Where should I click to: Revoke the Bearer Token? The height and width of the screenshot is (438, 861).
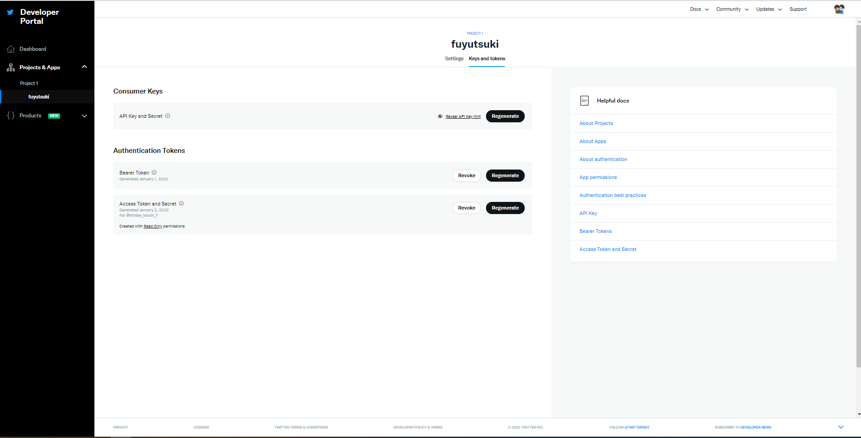point(467,175)
